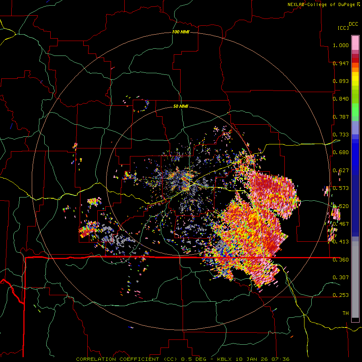Click the CORRELATION COEFFICIENT caption at bottom
The image size is (362, 362).
(x=183, y=359)
